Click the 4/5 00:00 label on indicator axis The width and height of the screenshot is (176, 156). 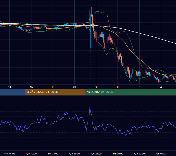click(118, 153)
